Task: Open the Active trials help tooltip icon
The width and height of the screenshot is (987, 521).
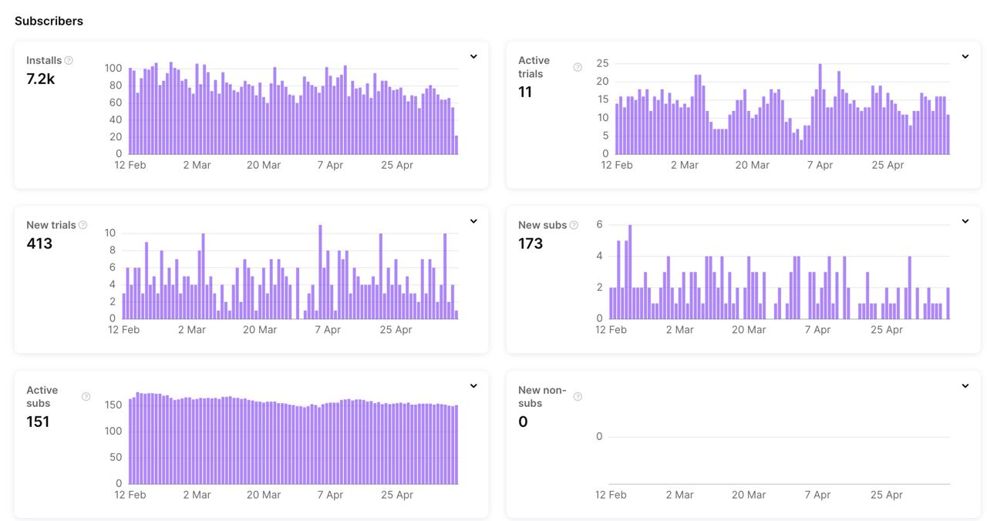Action: click(578, 67)
